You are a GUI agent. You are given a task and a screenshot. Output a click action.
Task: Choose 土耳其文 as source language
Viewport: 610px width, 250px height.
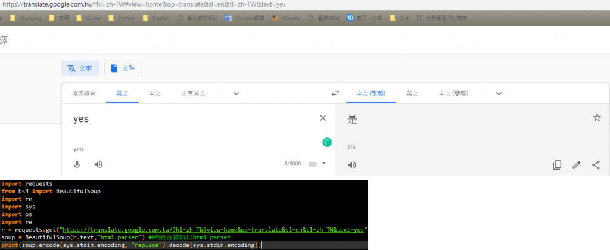[194, 93]
